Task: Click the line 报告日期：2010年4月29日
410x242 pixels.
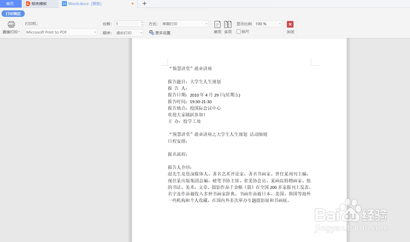Action: [204, 95]
